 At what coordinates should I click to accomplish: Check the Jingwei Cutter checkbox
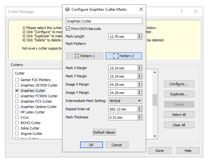[x=17, y=133]
